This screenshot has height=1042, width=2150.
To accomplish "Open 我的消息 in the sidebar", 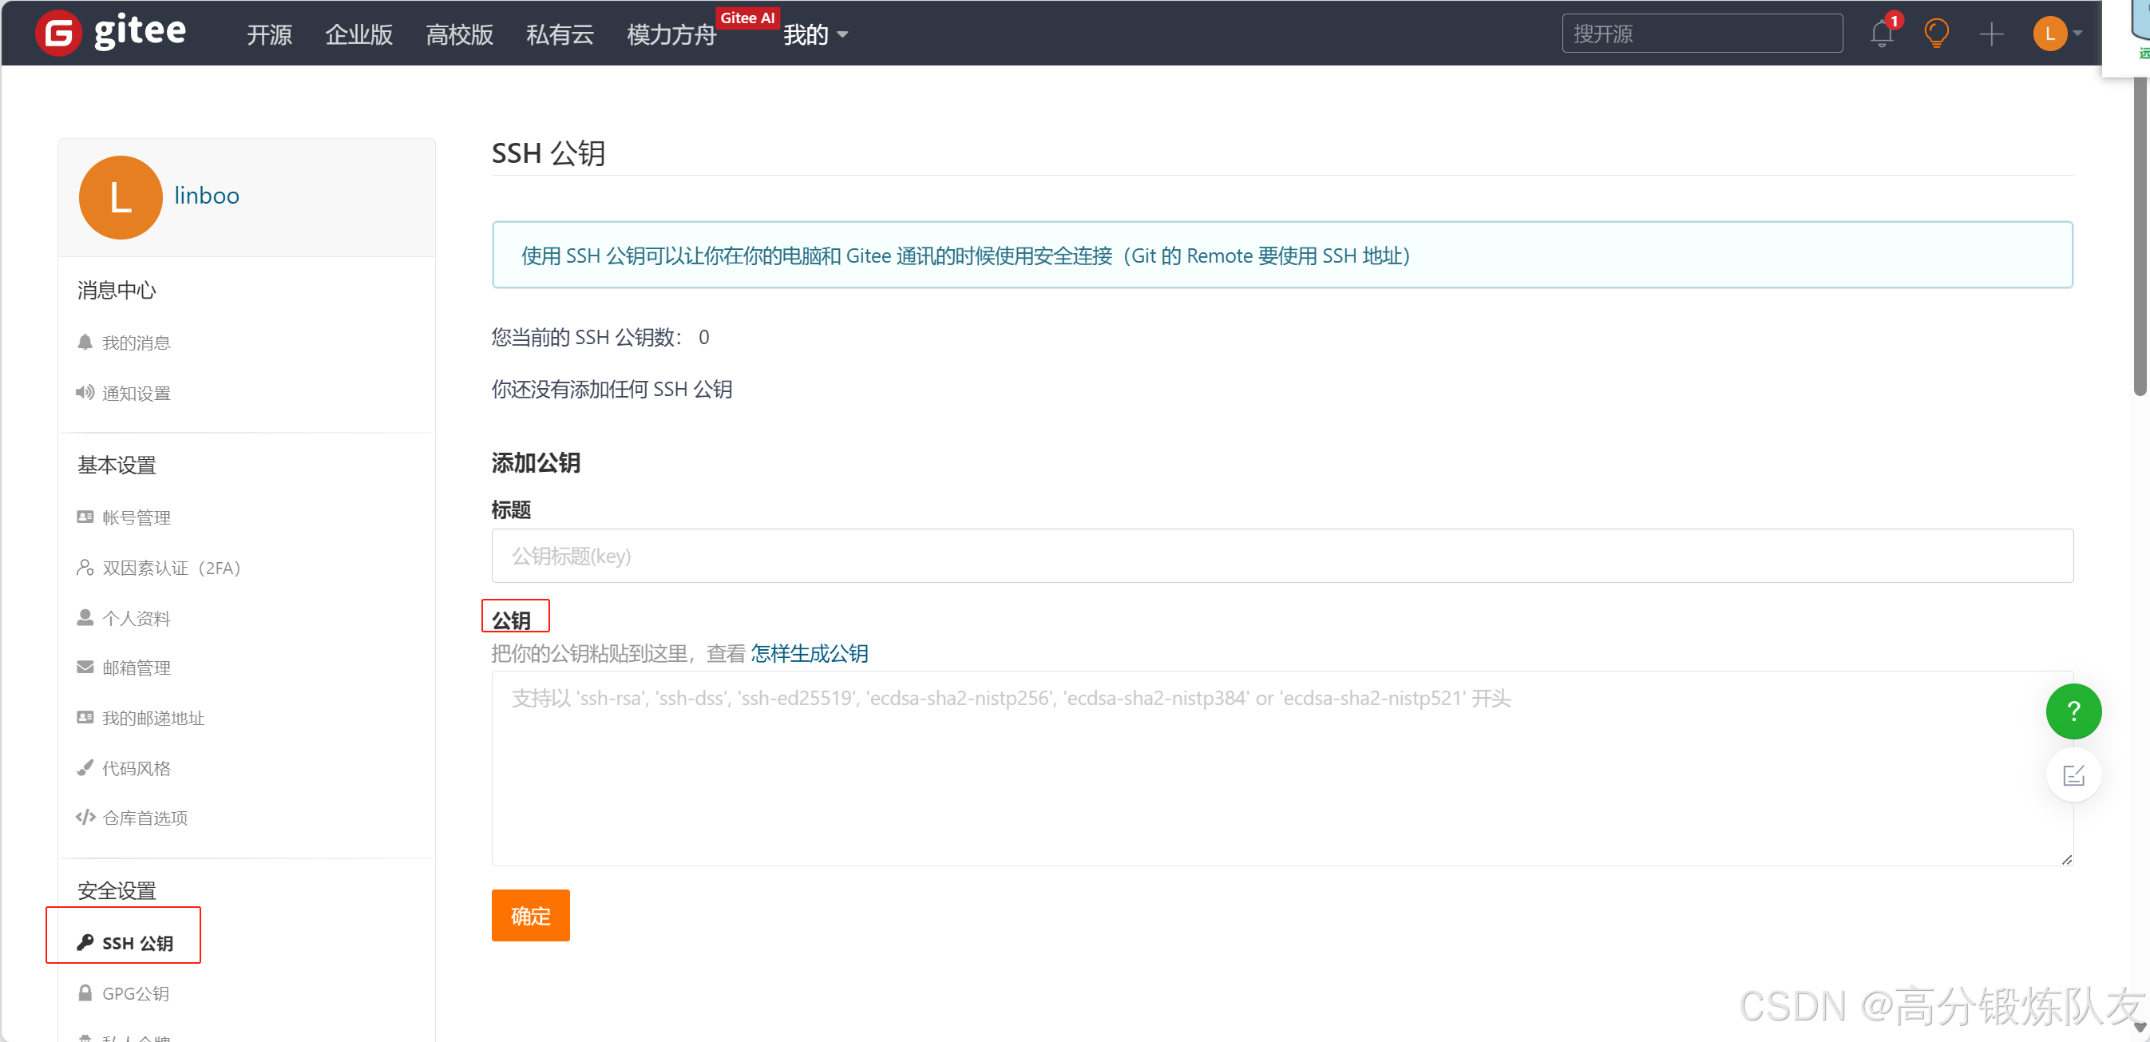I will [x=136, y=343].
